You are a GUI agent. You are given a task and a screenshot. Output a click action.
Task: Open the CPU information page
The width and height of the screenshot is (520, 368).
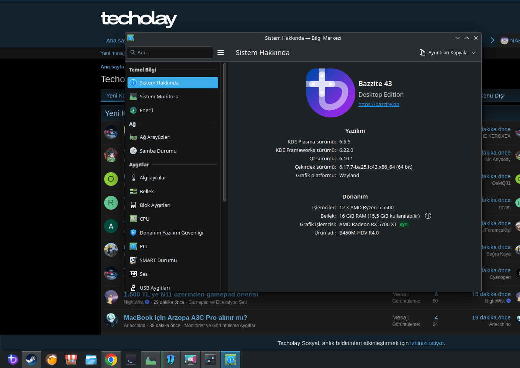(173, 219)
